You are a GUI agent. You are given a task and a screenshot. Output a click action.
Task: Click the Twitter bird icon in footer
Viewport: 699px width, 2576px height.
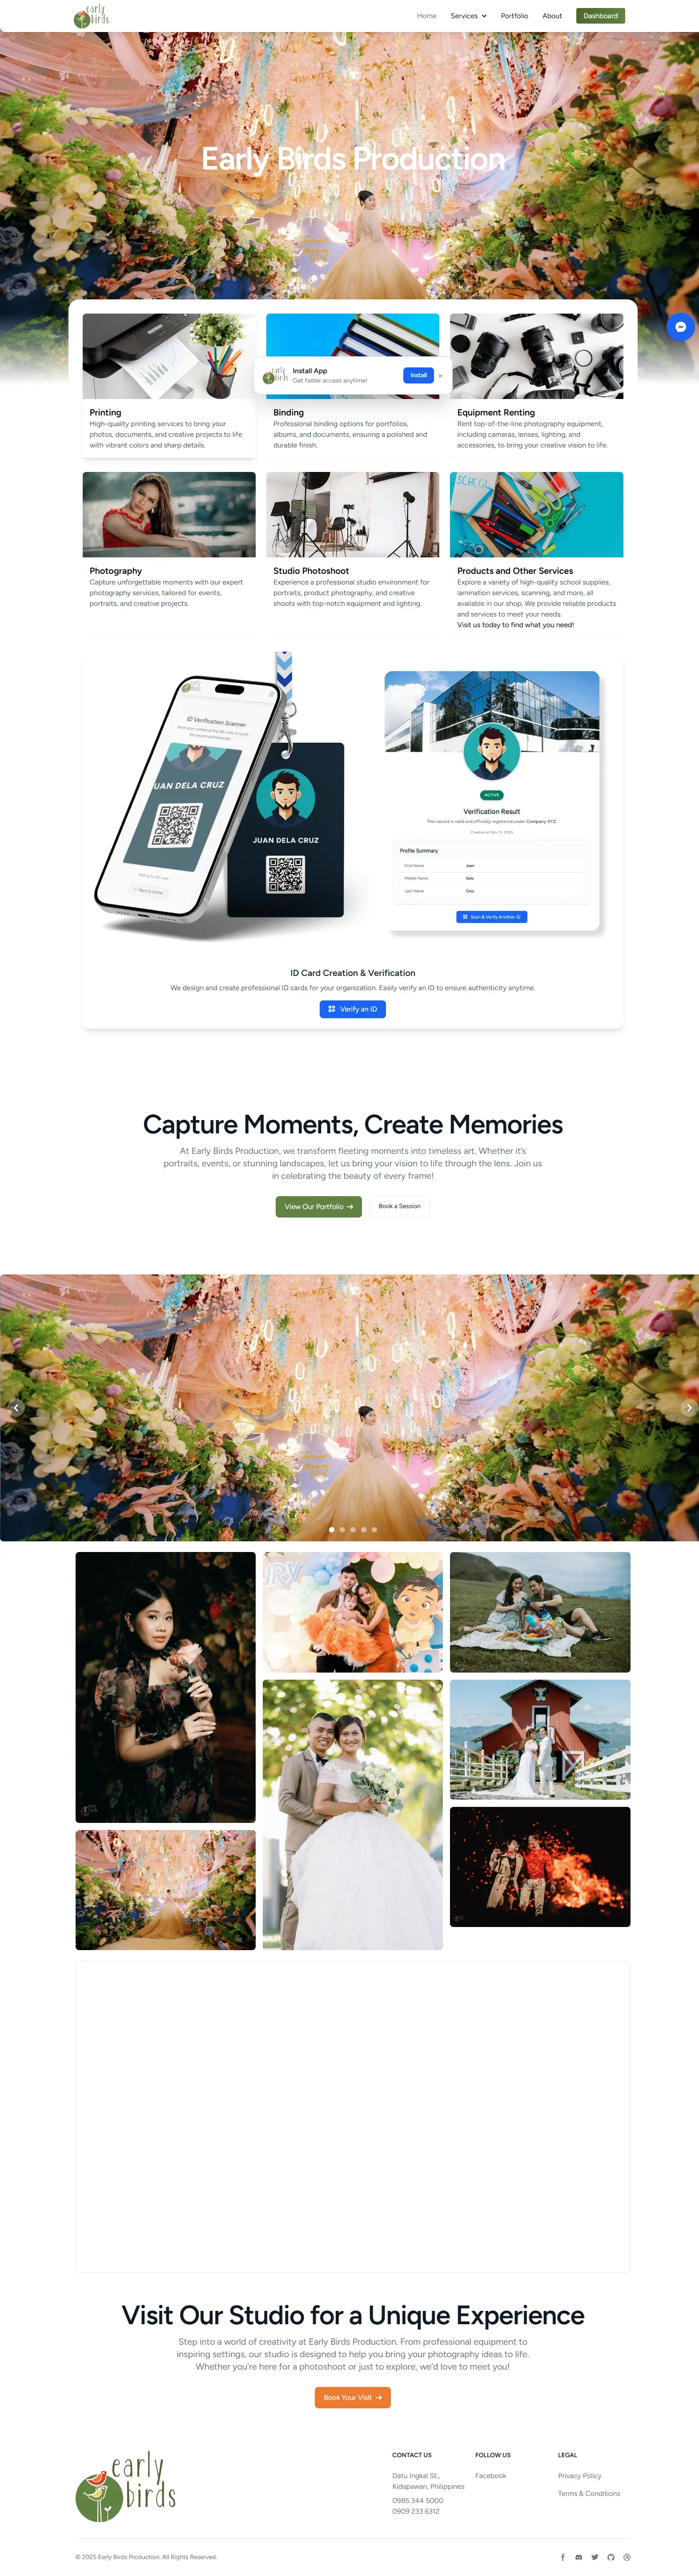pyautogui.click(x=595, y=2557)
